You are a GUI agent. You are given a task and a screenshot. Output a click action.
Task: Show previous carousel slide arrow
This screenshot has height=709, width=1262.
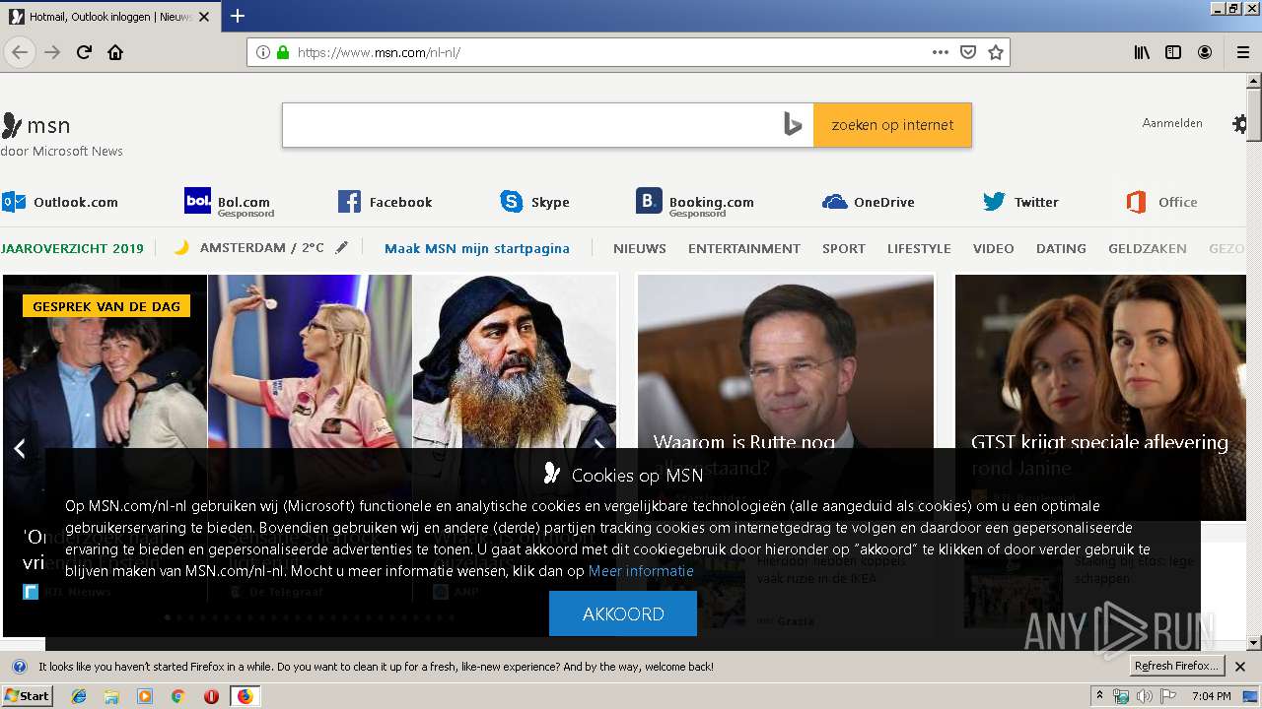click(20, 448)
